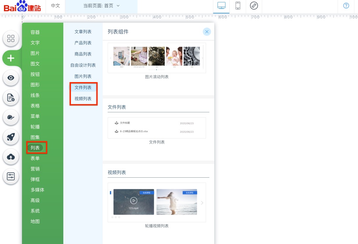Open 产品列表 submenu item
358x244 pixels.
pyautogui.click(x=83, y=43)
